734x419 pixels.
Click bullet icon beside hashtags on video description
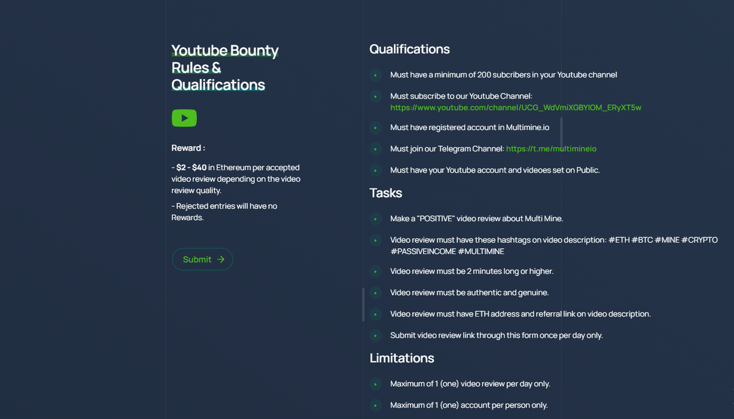376,240
